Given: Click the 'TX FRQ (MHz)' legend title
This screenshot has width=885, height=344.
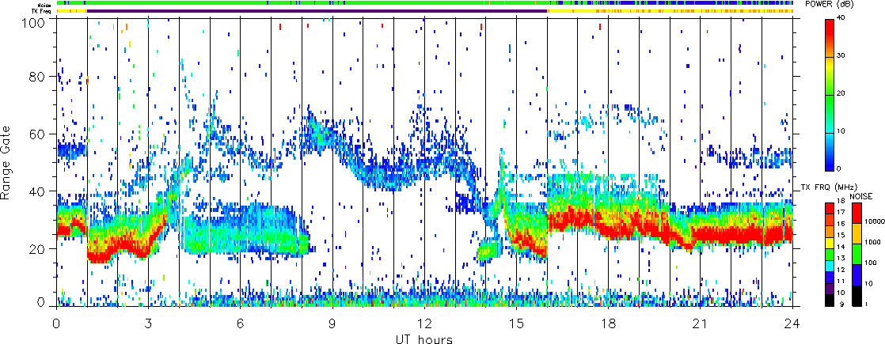Looking at the screenshot, I should tap(827, 187).
